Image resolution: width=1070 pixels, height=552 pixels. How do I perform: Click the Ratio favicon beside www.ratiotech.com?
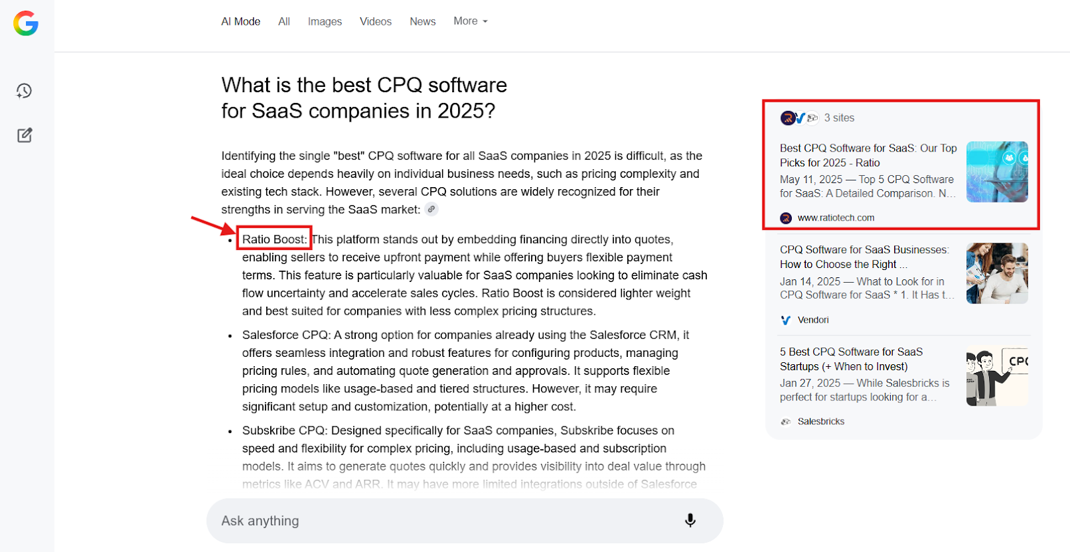(786, 218)
